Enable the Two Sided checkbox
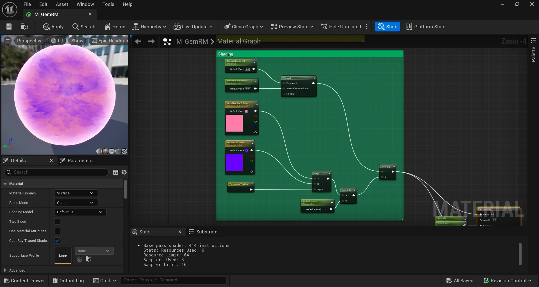The image size is (539, 287). coord(57,222)
